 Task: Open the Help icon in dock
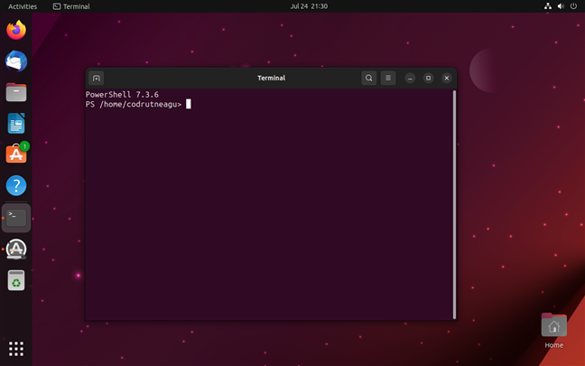(x=16, y=186)
